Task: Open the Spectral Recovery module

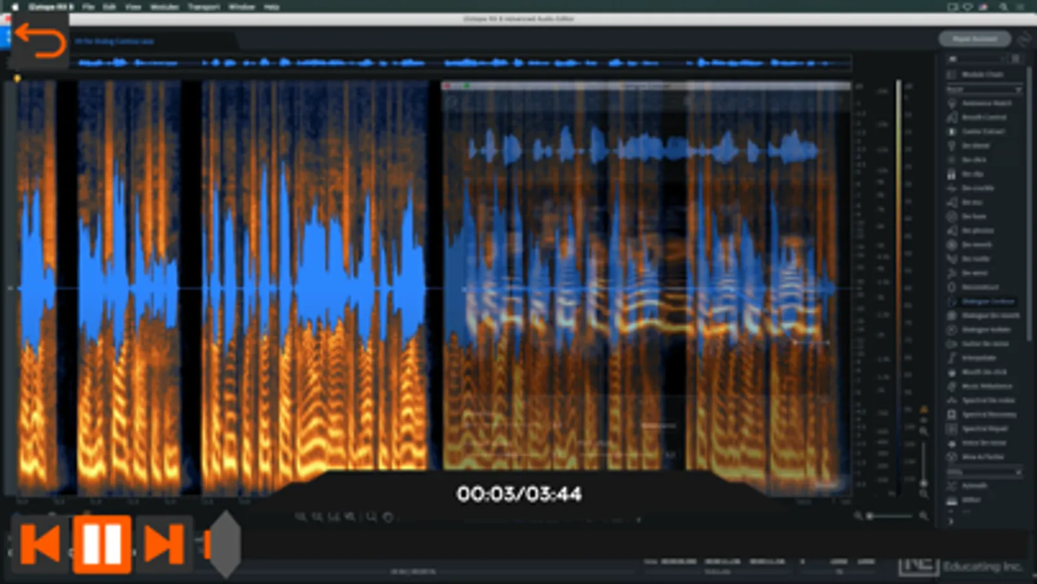Action: pyautogui.click(x=983, y=415)
